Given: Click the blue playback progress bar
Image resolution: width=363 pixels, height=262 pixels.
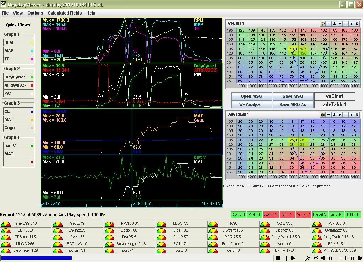Looking at the screenshot, I should pos(37,258).
